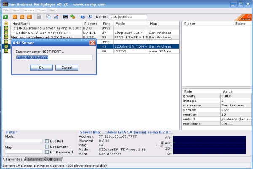Click the ping graph area
This screenshot has width=253, height=169.
(210, 145)
